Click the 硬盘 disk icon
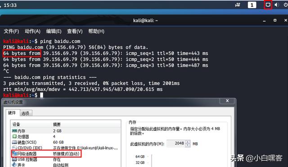Screen dimensions: 288x167 [14, 142]
